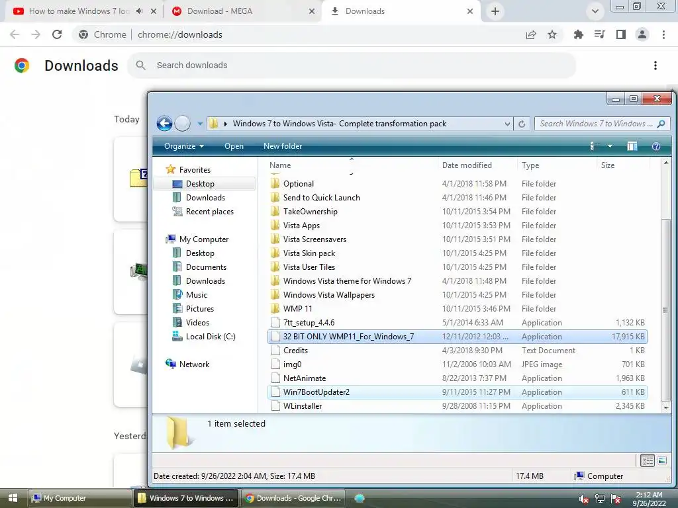Close the Downloads Chrome tab
Screen dimensions: 678x508
[470, 11]
